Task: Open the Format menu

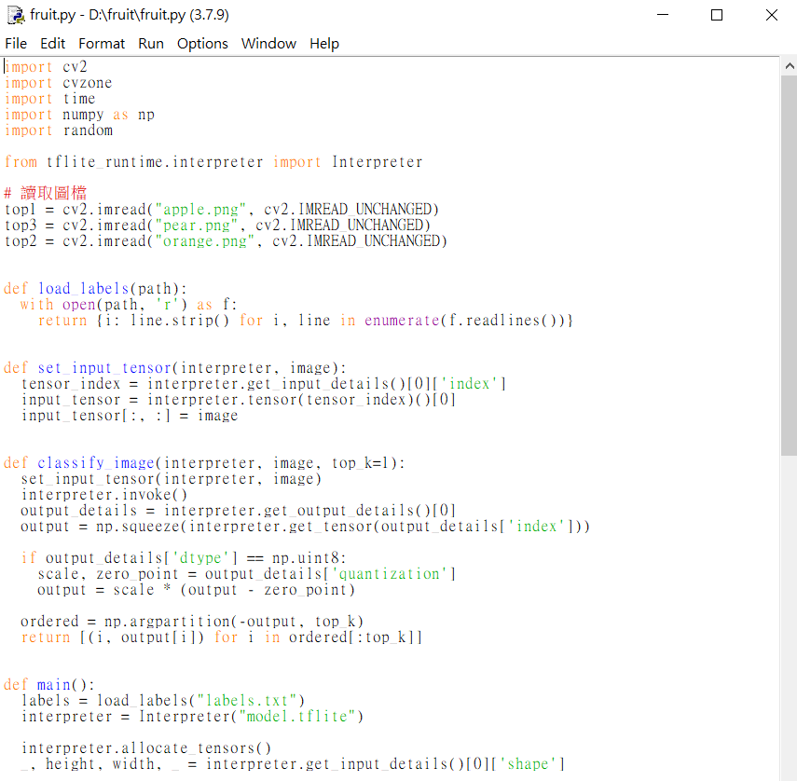Action: 102,44
